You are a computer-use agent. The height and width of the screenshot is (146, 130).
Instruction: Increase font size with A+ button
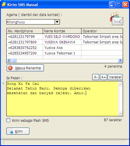pyautogui.click(x=104, y=77)
